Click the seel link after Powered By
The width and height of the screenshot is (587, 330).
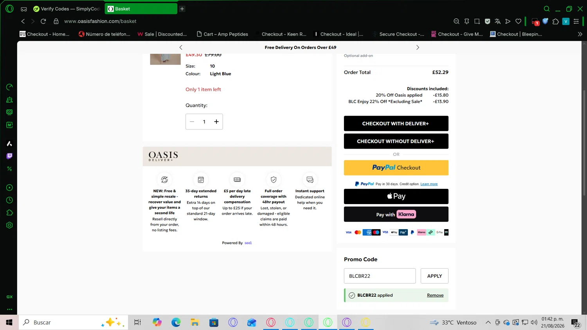(248, 243)
